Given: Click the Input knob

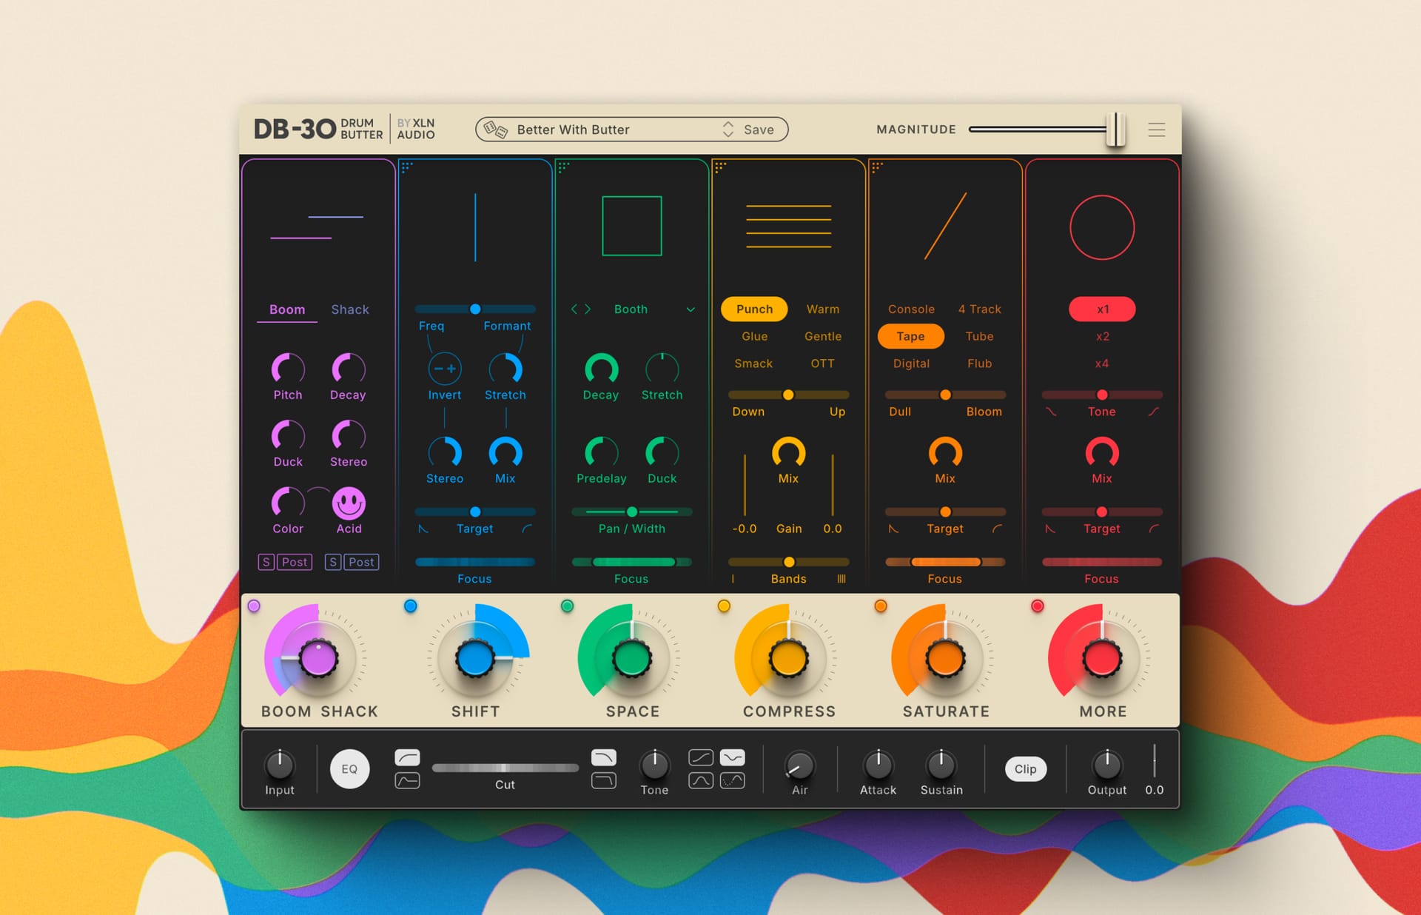Looking at the screenshot, I should [280, 765].
